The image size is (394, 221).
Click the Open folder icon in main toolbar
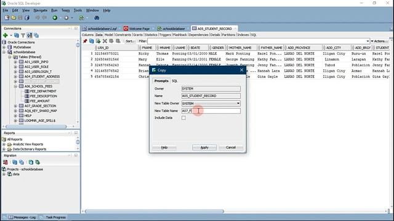14,18
